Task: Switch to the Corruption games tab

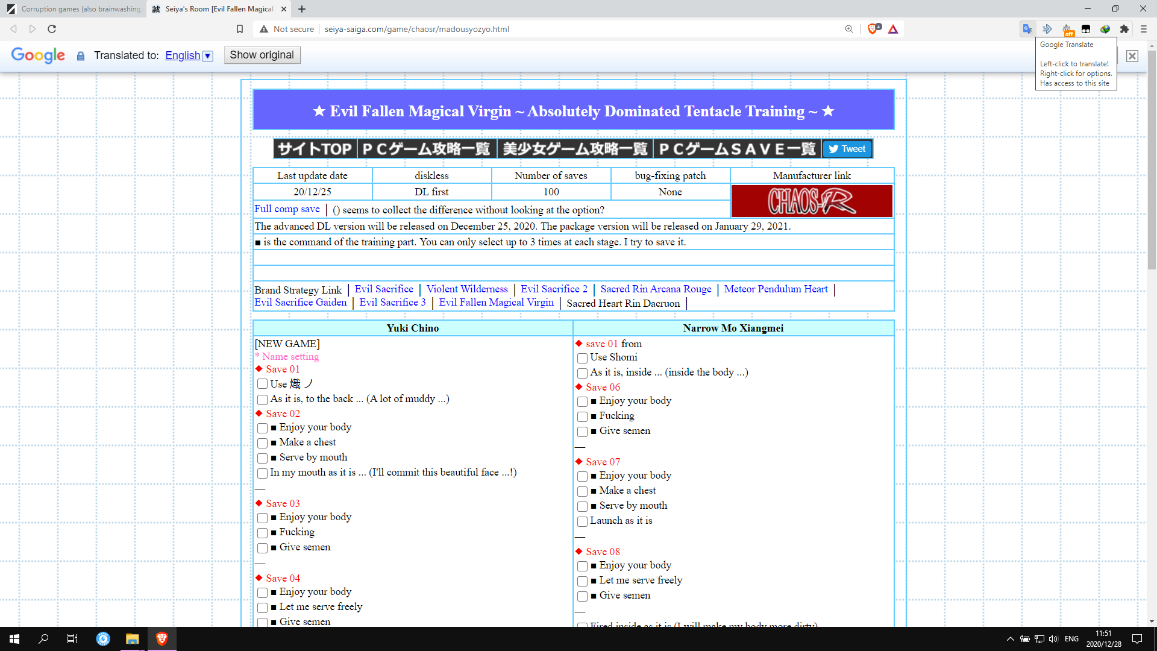Action: tap(74, 9)
